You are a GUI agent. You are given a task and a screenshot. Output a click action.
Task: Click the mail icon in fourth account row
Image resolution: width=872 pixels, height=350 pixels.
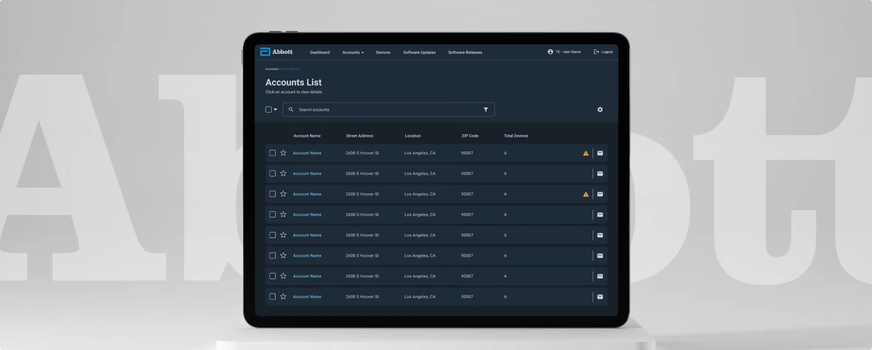click(x=599, y=214)
